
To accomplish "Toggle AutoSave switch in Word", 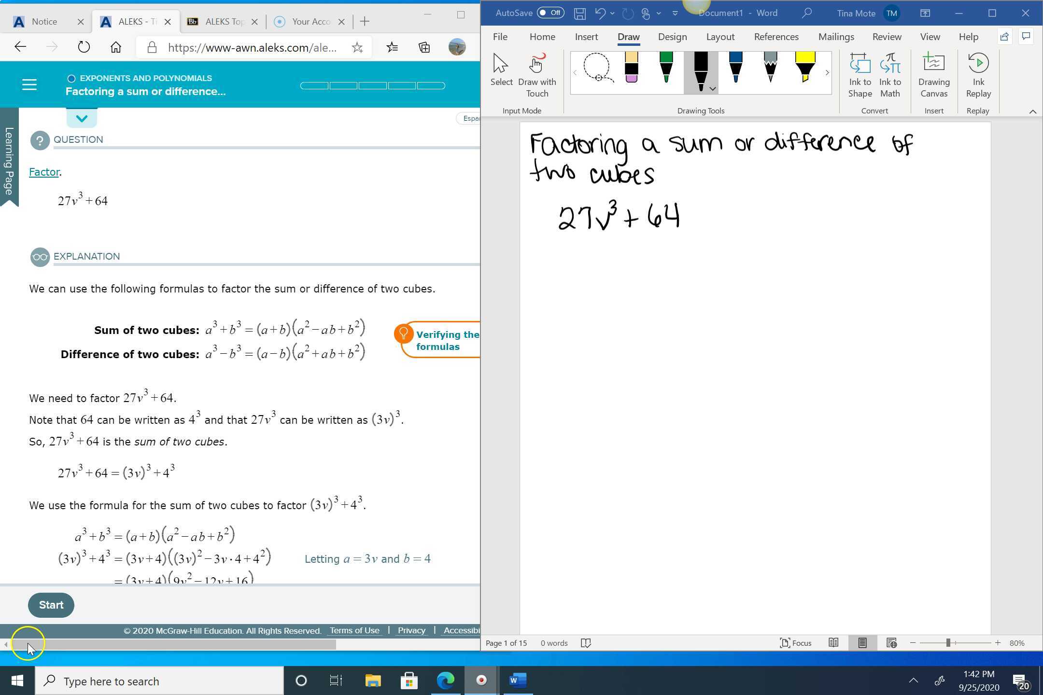I will coord(550,13).
